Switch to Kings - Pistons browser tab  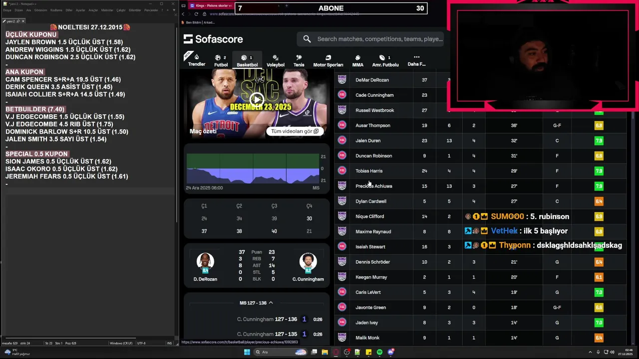[x=211, y=5]
